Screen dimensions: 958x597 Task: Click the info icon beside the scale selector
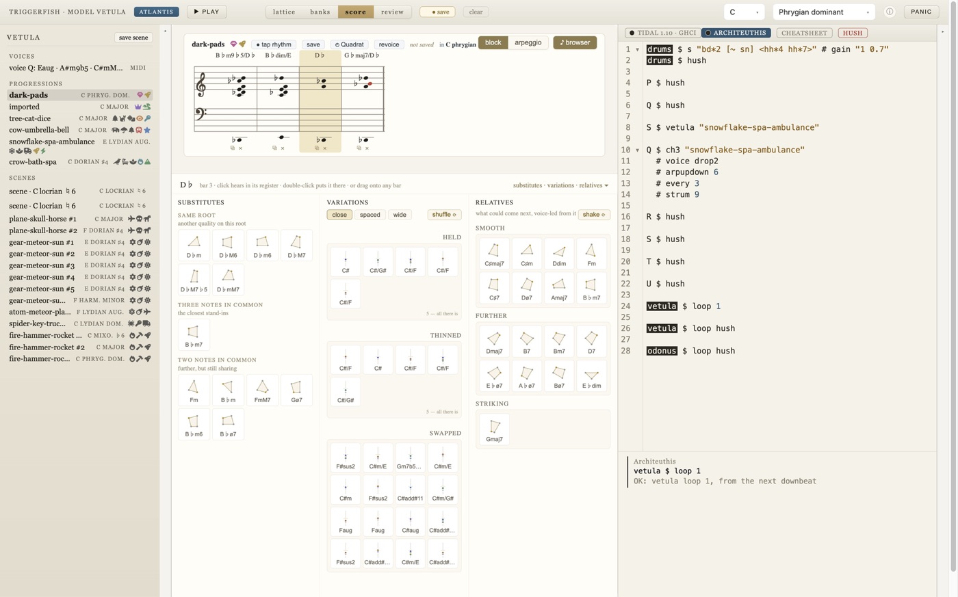pyautogui.click(x=890, y=12)
